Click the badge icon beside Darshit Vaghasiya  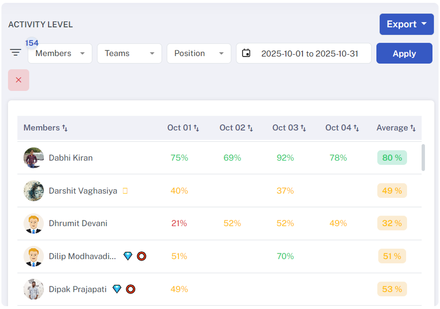[x=125, y=191]
